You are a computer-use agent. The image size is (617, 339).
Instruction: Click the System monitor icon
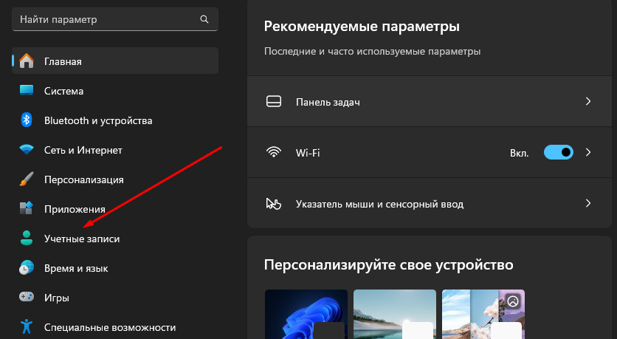tap(27, 90)
